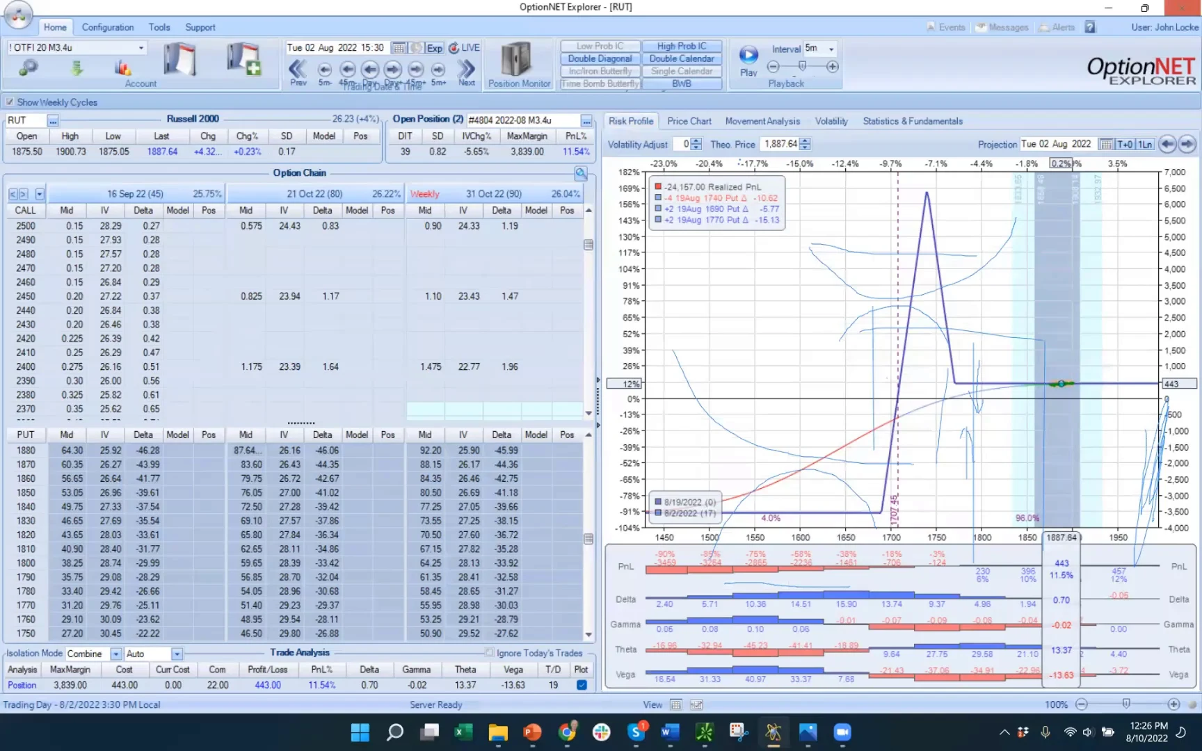Image resolution: width=1202 pixels, height=751 pixels.
Task: Click the green download arrow icon
Action: coord(77,67)
